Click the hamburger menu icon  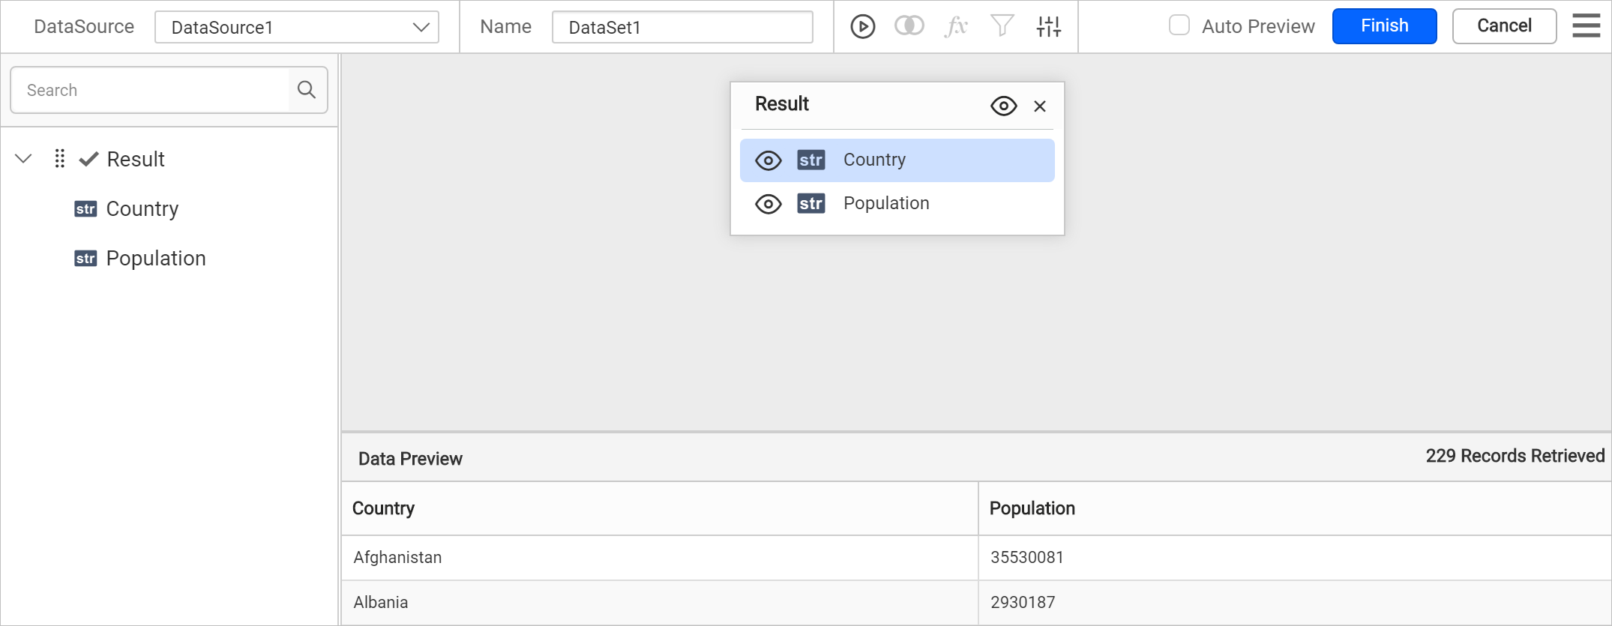[1586, 26]
